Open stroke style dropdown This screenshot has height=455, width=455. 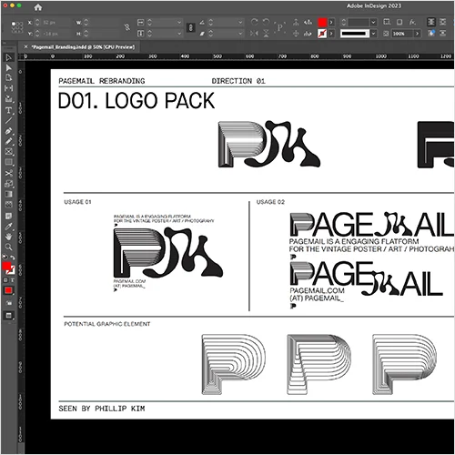pyautogui.click(x=373, y=34)
